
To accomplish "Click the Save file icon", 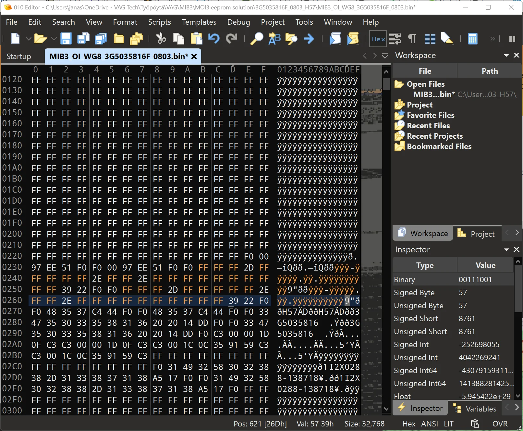I will 66,39.
